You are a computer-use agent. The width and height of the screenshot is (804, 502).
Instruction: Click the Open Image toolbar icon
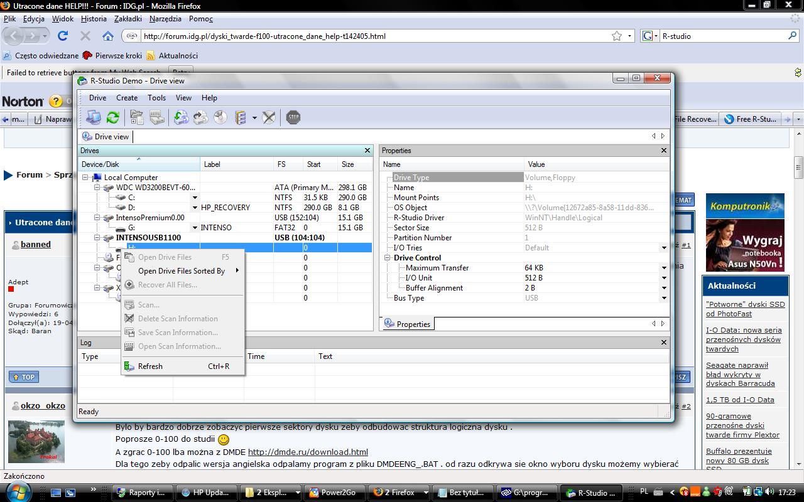click(x=200, y=117)
